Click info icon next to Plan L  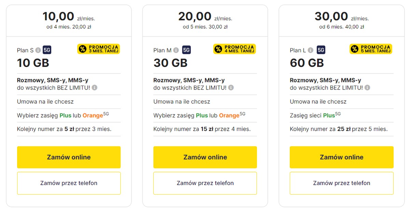311,50
